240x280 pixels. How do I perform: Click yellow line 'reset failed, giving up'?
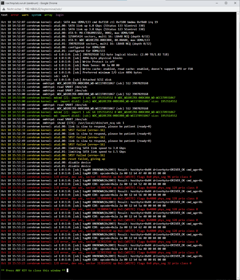(x=53, y=159)
